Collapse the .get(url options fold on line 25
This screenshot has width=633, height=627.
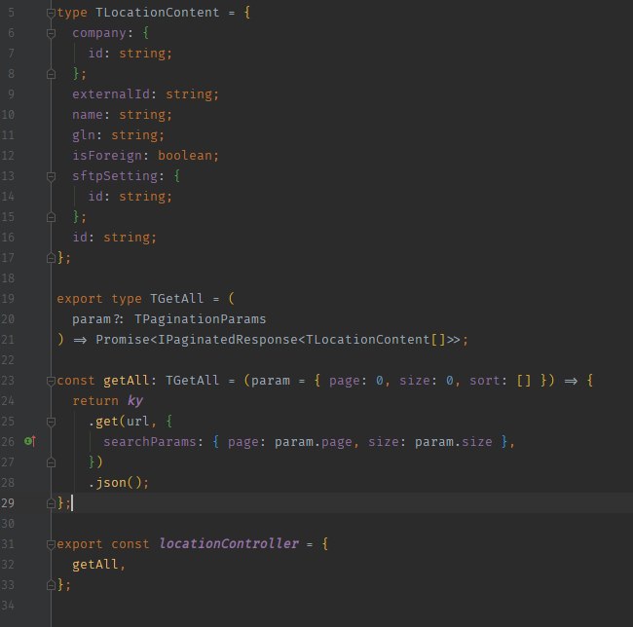coord(51,422)
